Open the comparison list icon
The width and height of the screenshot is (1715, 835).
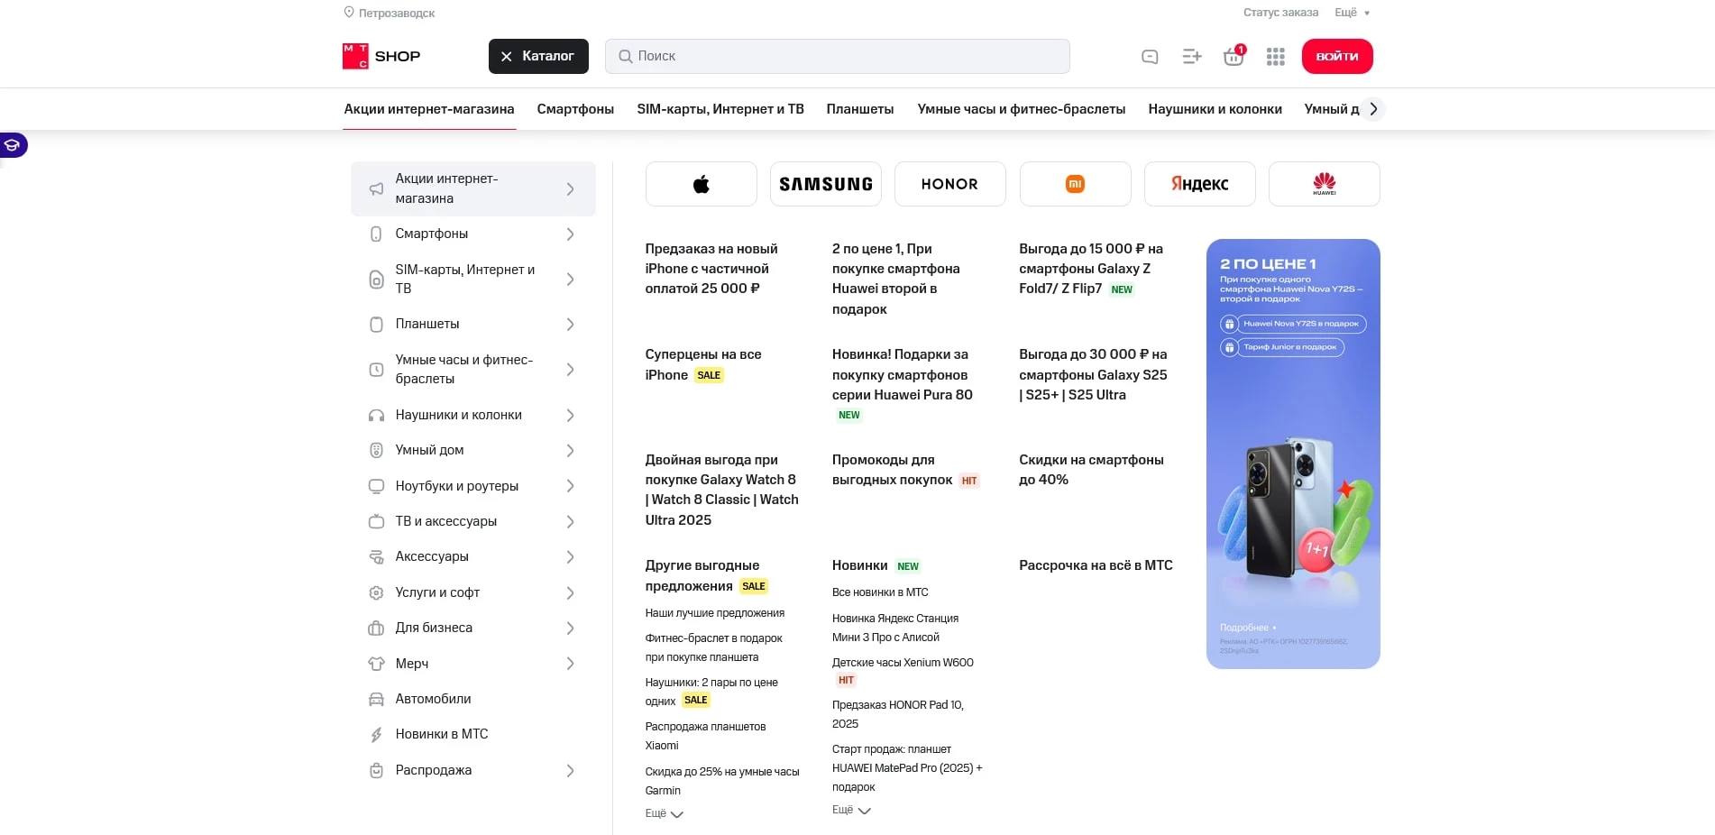[x=1191, y=56]
